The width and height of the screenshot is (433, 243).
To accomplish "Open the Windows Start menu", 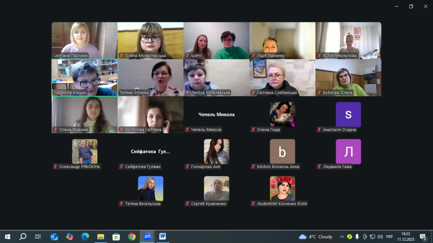I will (x=7, y=237).
